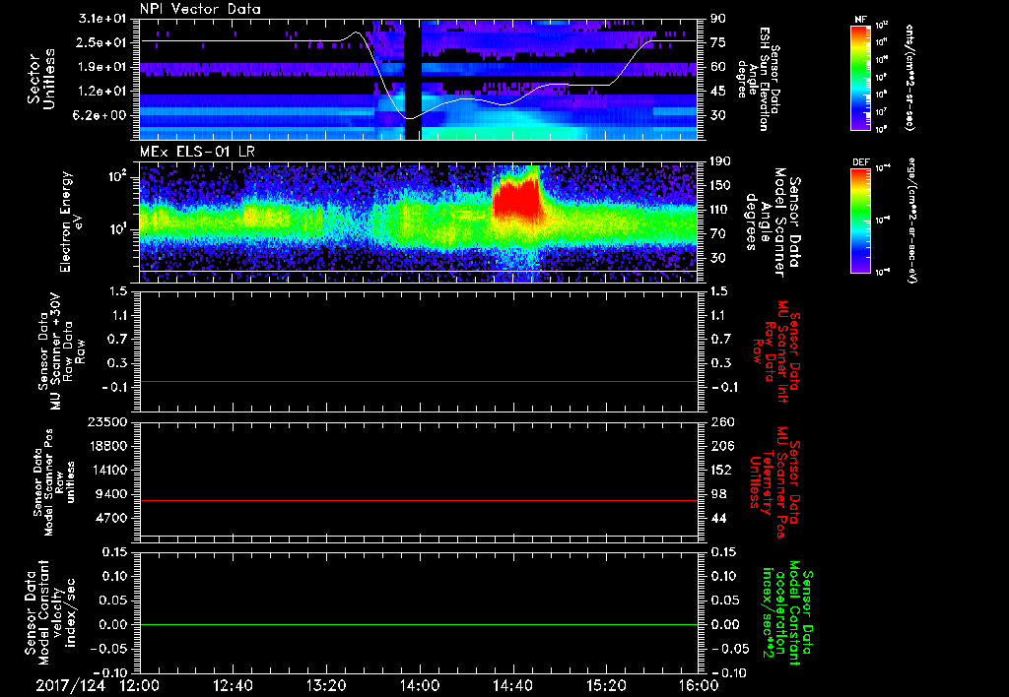Click the 44 telemetry tick value

coord(718,518)
